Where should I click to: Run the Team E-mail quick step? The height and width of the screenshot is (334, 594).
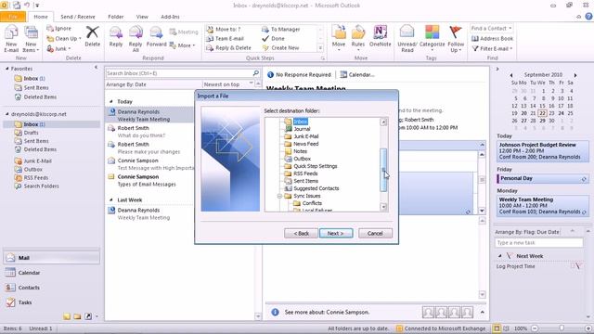(226, 39)
